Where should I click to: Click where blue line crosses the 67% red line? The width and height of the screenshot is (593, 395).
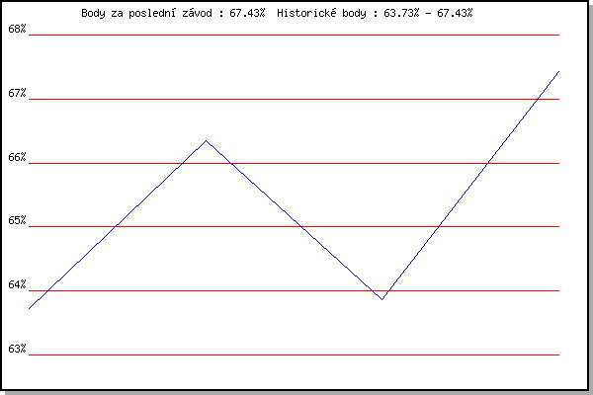click(536, 99)
